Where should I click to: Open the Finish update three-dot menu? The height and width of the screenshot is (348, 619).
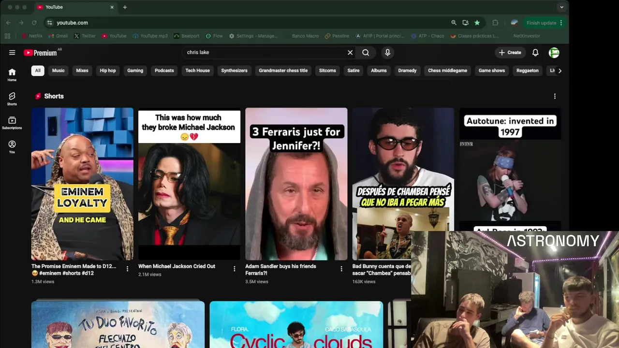coord(561,23)
